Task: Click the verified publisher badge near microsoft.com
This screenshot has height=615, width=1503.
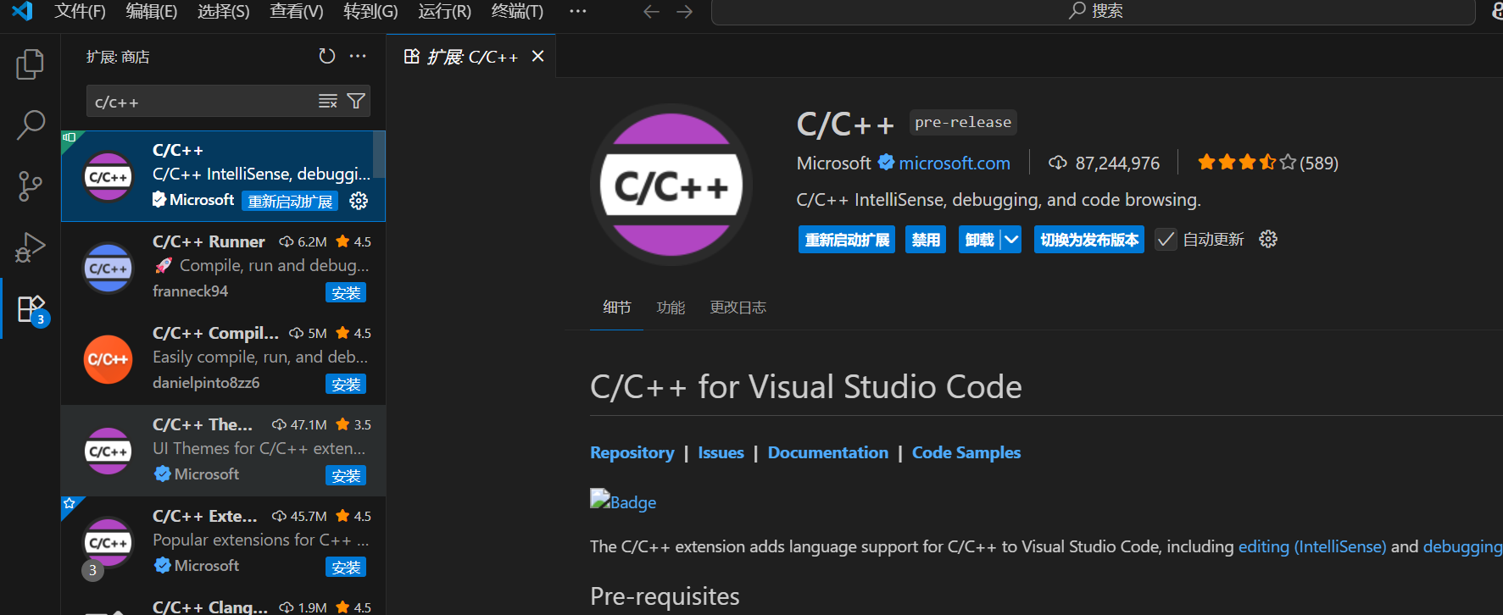Action: point(886,162)
